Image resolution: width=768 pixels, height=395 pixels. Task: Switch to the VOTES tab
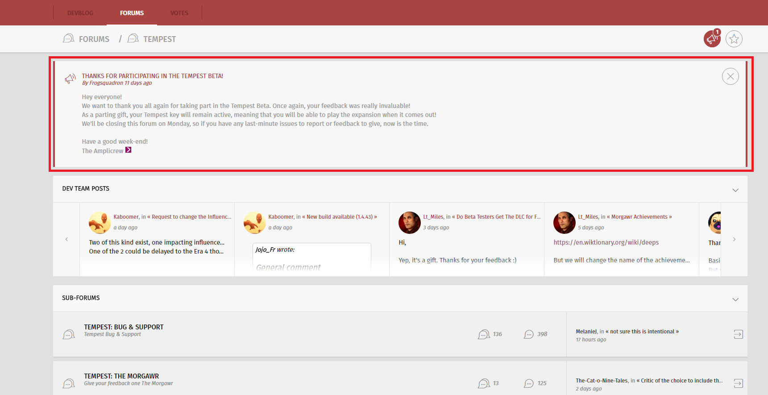pyautogui.click(x=179, y=13)
